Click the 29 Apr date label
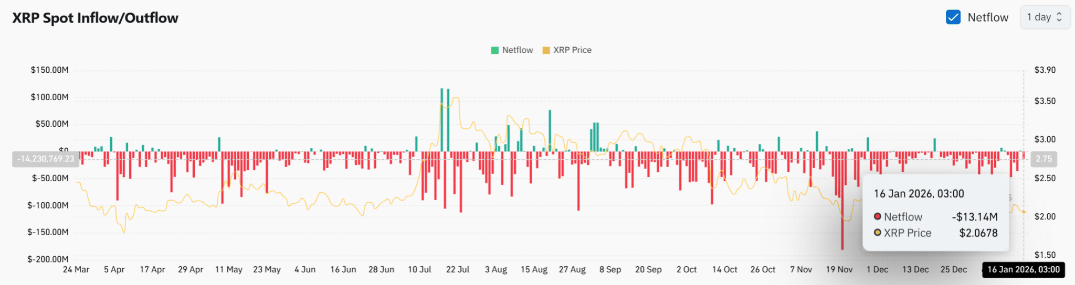The height and width of the screenshot is (285, 1075). [191, 270]
